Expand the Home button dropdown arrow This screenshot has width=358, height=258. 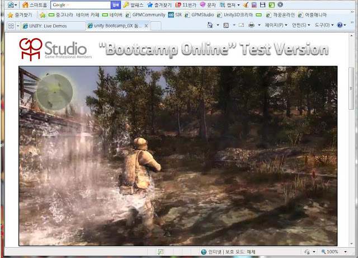(218, 25)
